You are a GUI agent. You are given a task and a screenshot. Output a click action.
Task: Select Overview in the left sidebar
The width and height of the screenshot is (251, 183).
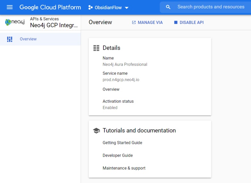[40, 39]
